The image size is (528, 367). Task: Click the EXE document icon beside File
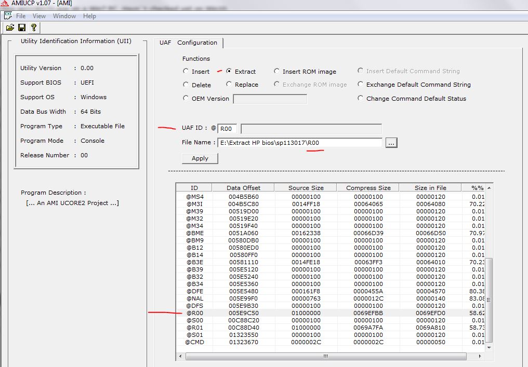pos(8,16)
